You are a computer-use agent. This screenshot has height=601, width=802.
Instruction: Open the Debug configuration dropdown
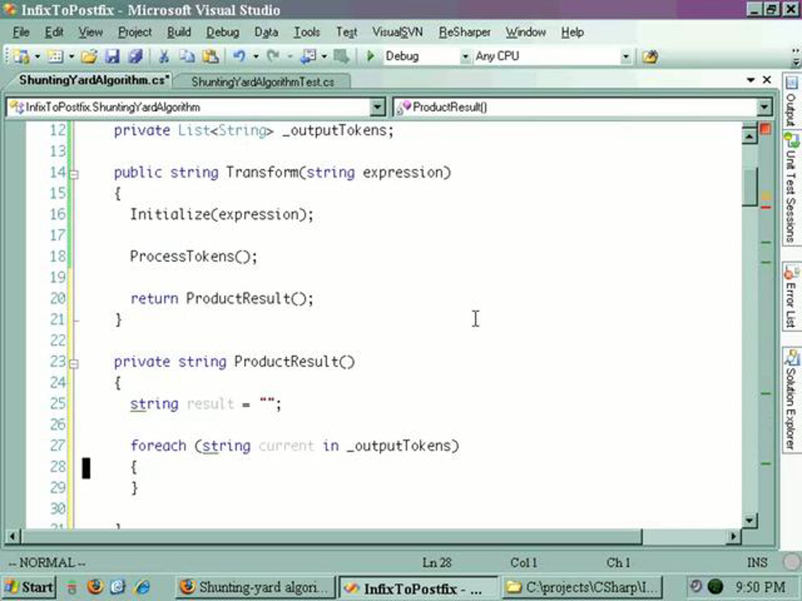tap(465, 56)
